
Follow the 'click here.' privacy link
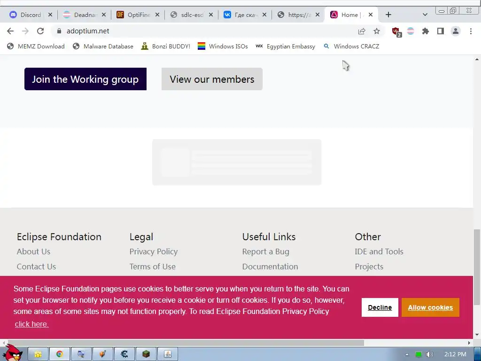[x=31, y=324]
